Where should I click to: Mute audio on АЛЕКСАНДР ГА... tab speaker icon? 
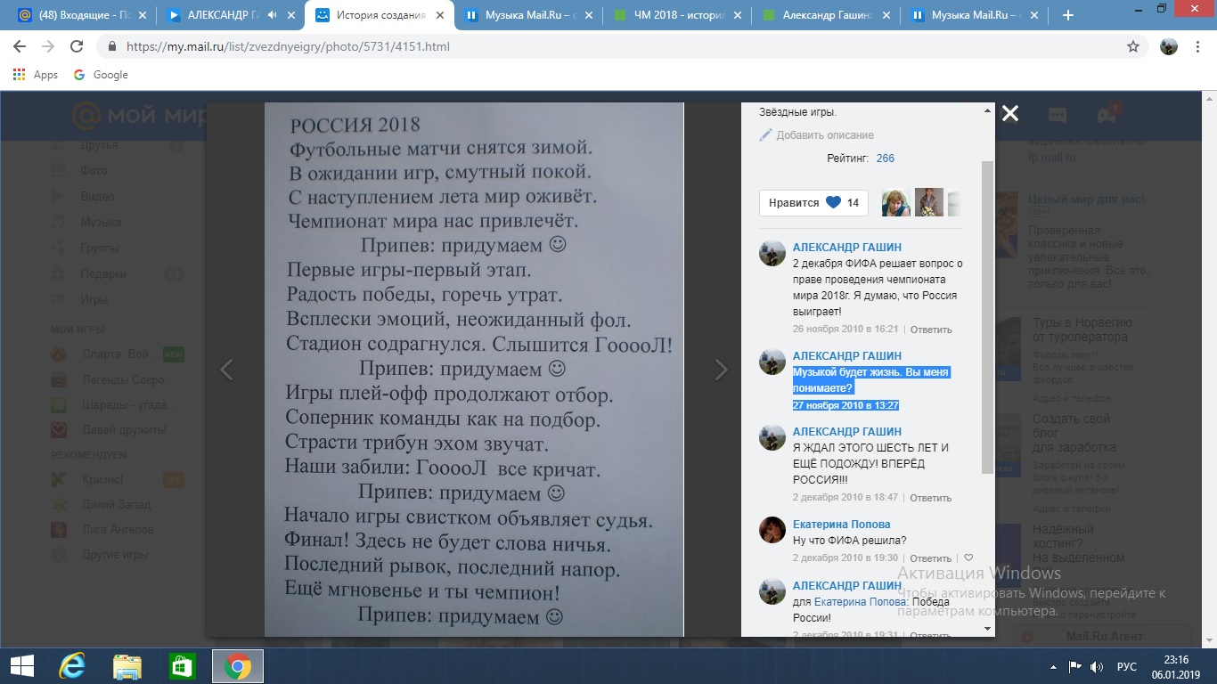pyautogui.click(x=271, y=15)
